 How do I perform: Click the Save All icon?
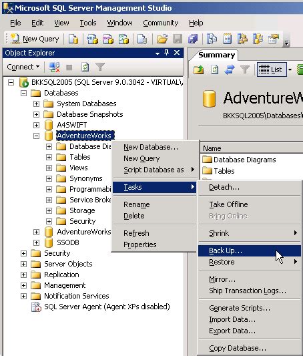coord(193,39)
